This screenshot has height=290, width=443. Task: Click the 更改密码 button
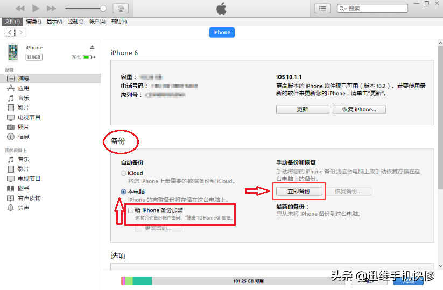(x=158, y=228)
